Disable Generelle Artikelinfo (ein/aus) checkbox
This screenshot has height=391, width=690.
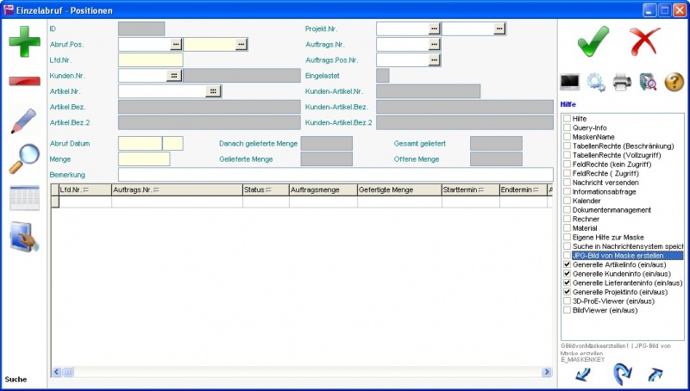(x=567, y=266)
